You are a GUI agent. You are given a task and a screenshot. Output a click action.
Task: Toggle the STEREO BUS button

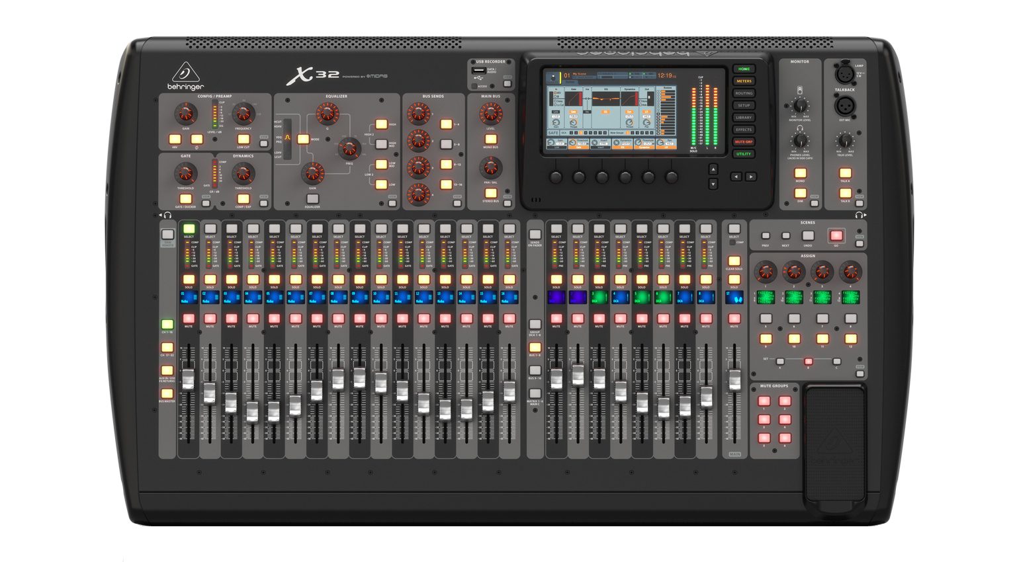tap(490, 193)
